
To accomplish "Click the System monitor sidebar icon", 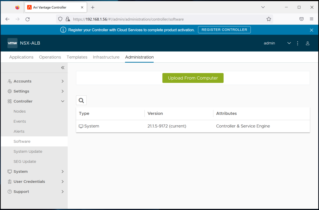I will [x=10, y=172].
